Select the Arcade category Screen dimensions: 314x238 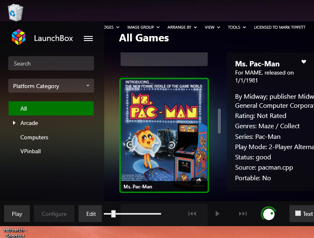29,123
